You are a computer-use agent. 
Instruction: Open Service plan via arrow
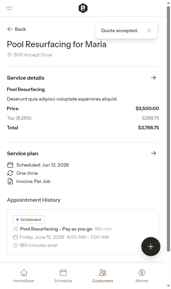(x=154, y=153)
